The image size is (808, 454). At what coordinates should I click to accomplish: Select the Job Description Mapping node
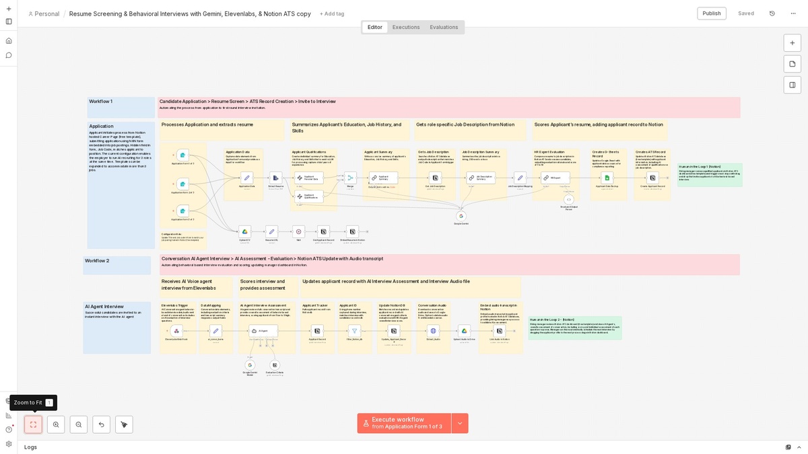coord(520,178)
